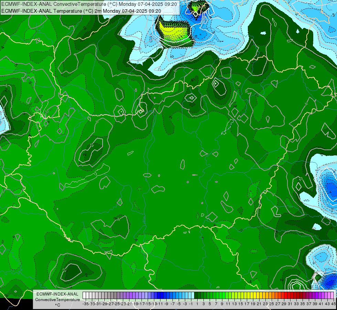Select the red 31 degree legend swatch
This screenshot has height=310, width=337.
[x=289, y=295]
